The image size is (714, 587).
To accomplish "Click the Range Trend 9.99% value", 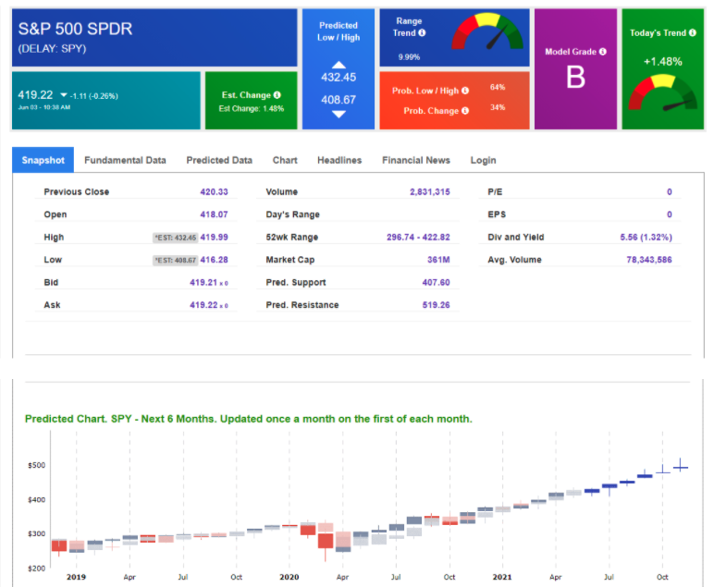I will click(x=409, y=57).
